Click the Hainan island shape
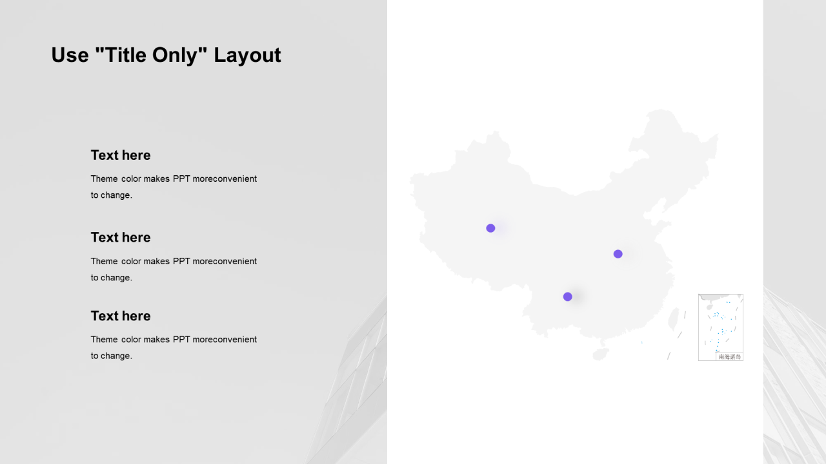 click(x=601, y=354)
